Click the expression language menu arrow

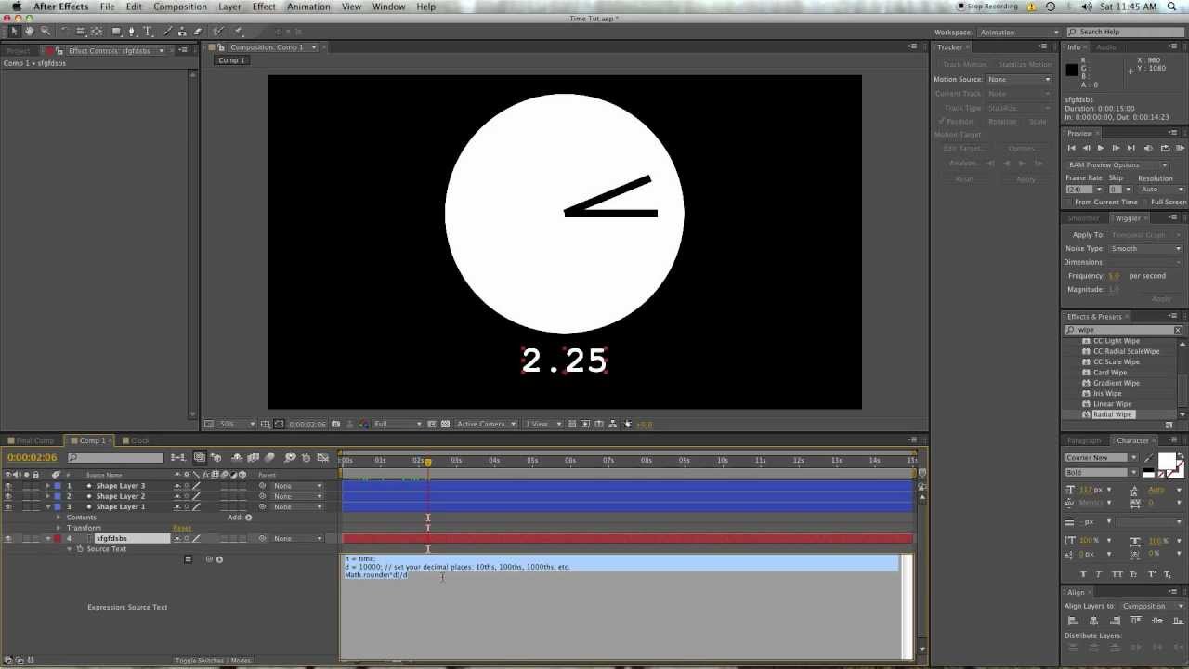(219, 559)
